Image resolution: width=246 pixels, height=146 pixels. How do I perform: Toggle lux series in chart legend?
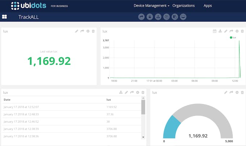pyautogui.click(x=233, y=37)
